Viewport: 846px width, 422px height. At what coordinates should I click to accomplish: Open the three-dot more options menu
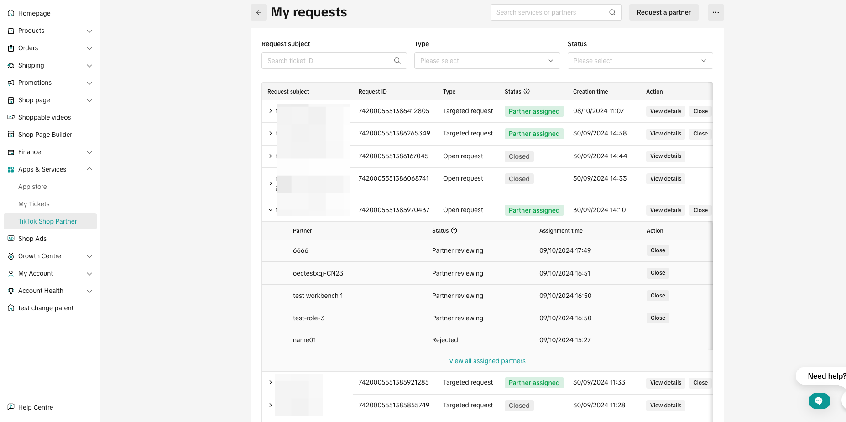pos(715,12)
